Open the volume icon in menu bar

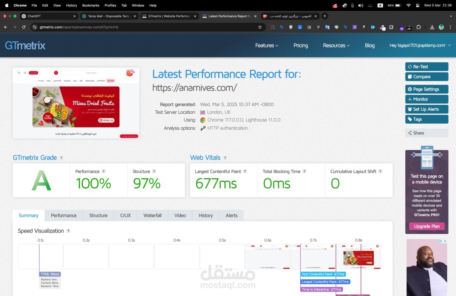click(x=361, y=5)
